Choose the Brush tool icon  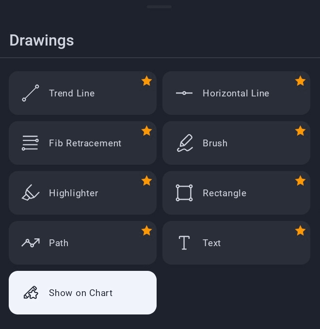(x=184, y=143)
